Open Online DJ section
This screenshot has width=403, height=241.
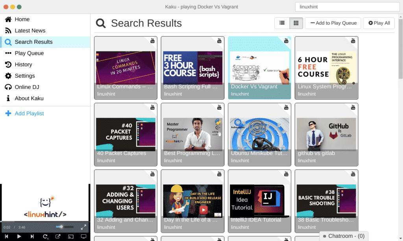pos(45,87)
